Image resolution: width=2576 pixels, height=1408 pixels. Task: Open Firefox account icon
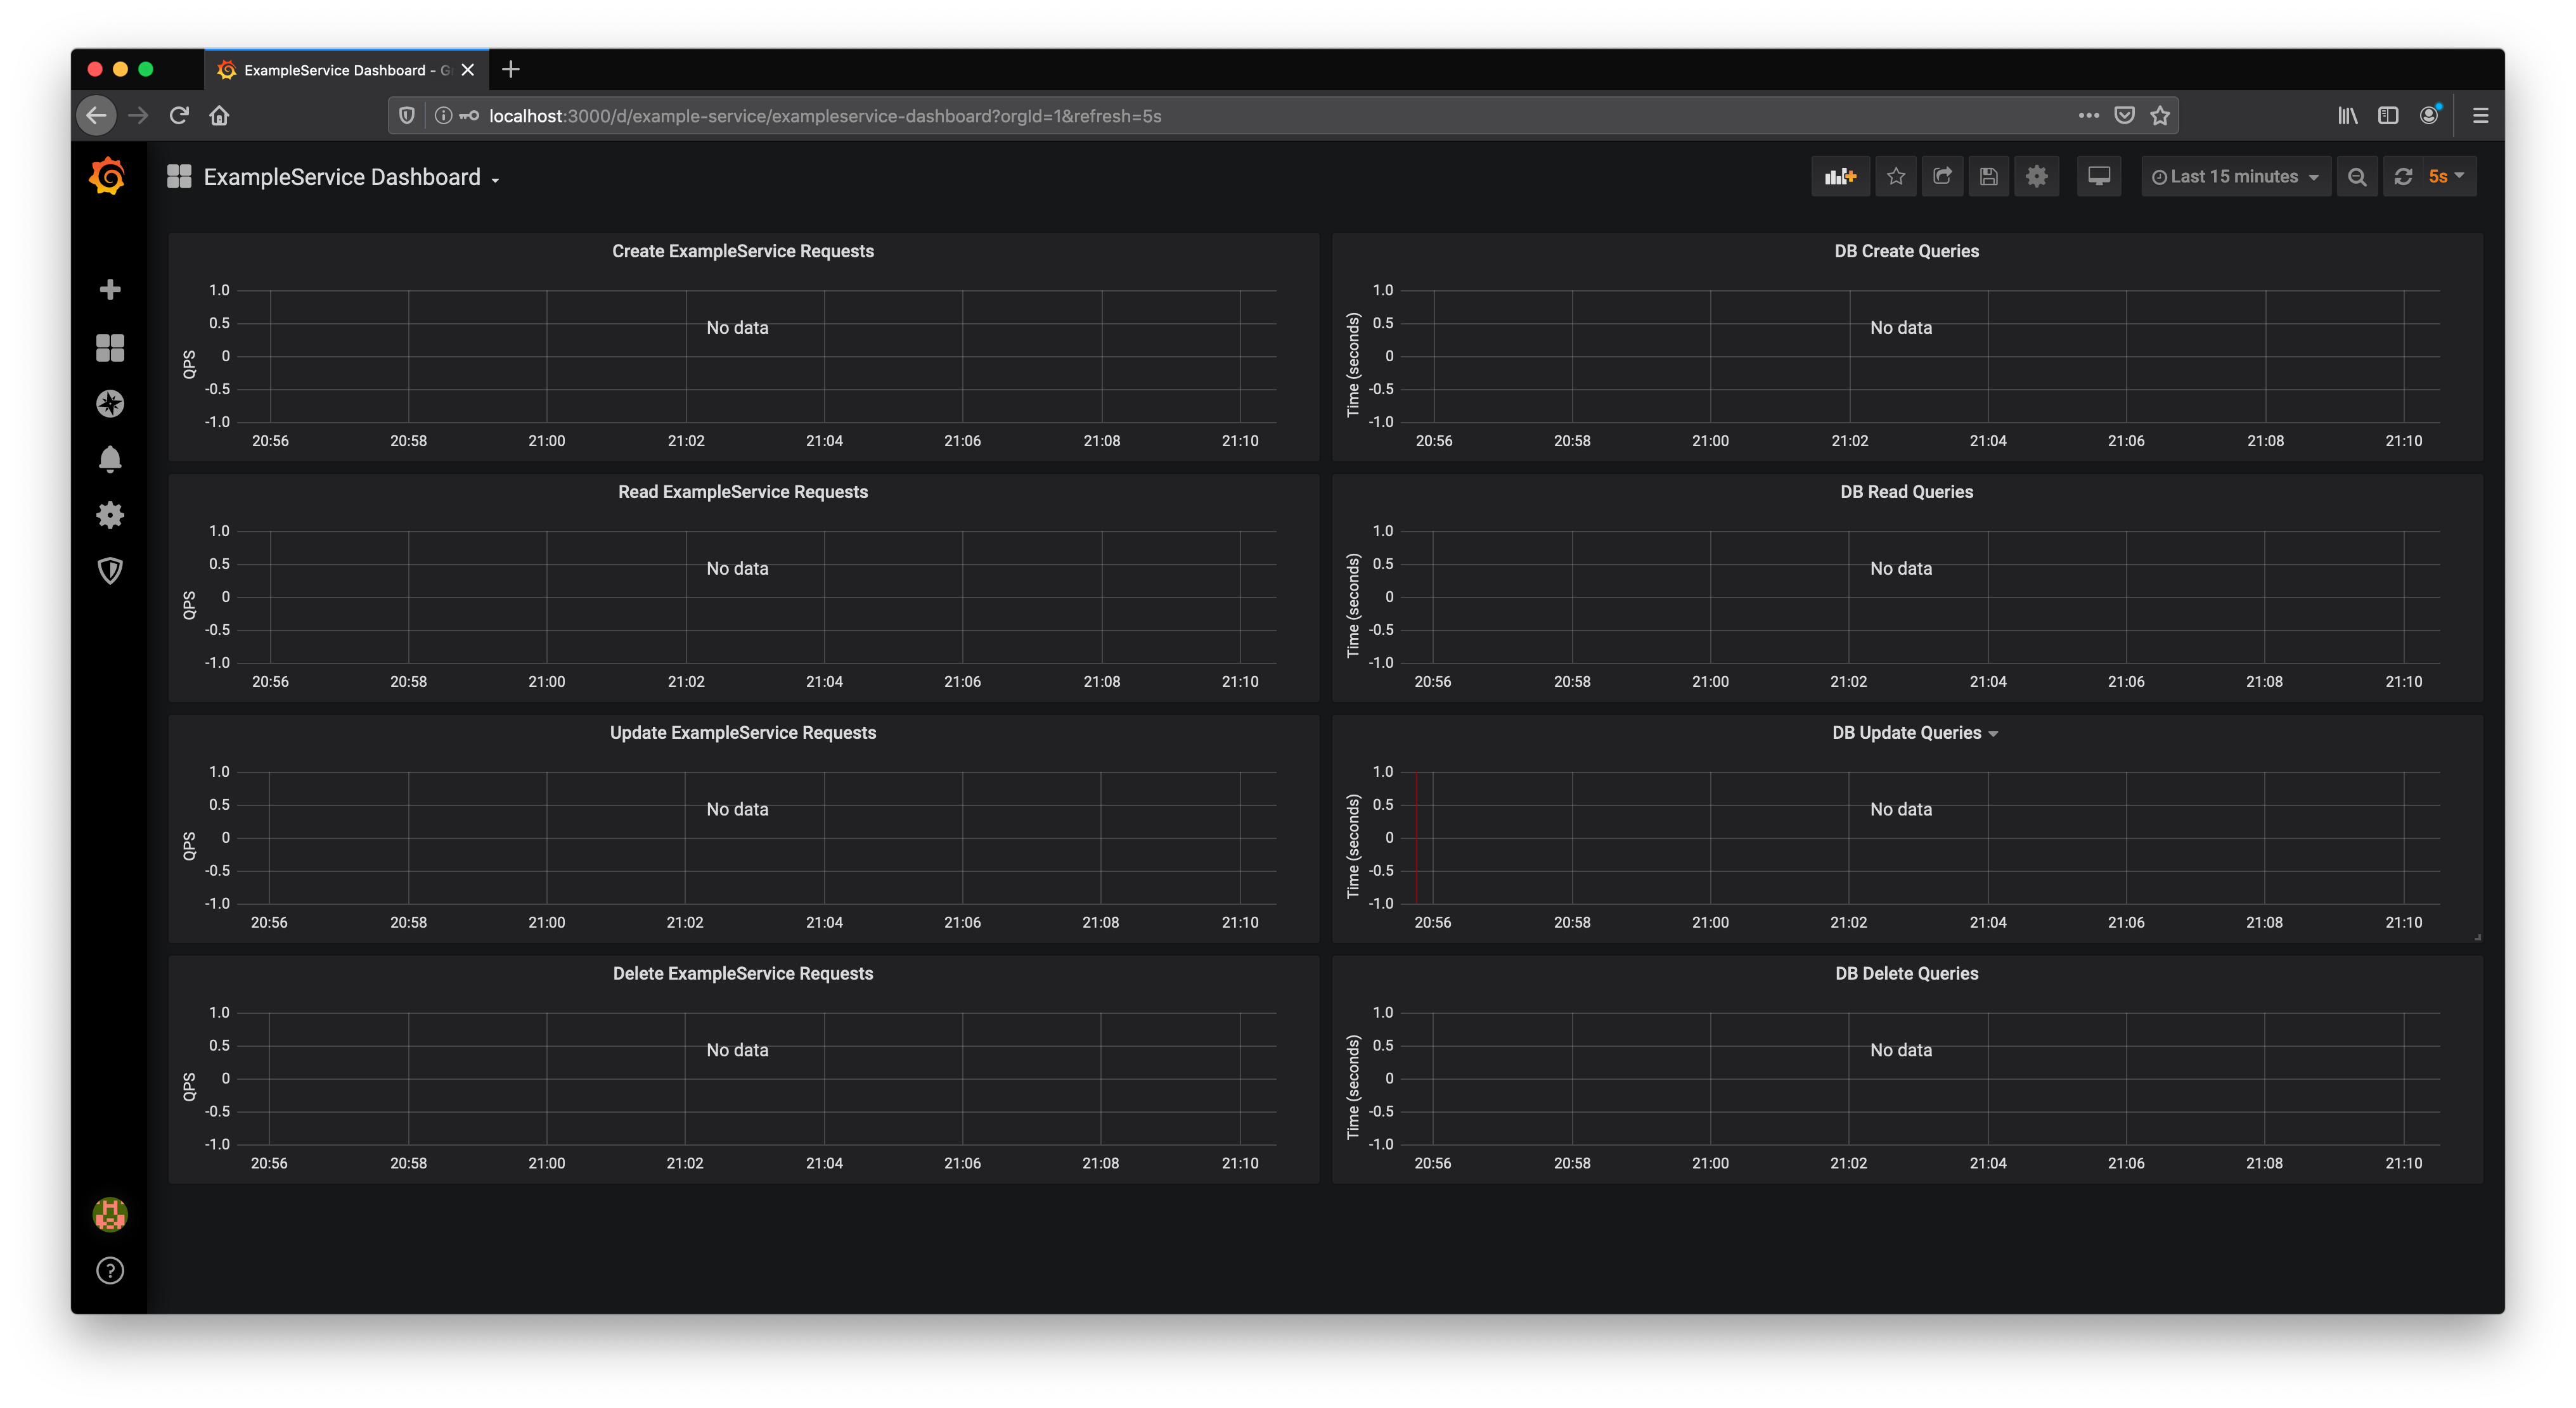[2430, 115]
